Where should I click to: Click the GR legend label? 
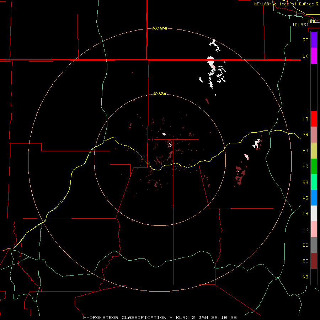305,135
